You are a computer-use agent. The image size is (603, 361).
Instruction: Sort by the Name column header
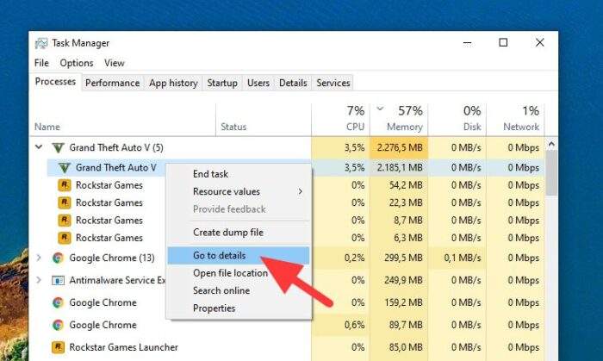tap(122, 120)
